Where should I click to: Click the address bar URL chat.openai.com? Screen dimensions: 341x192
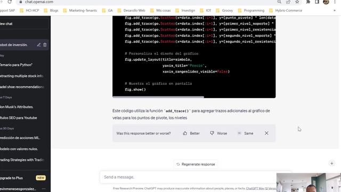[39, 2]
